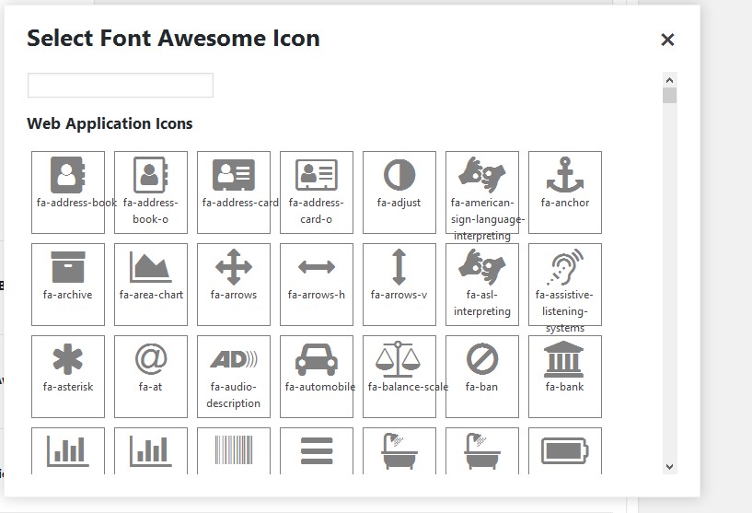Choose the fa-asl-interpreting icon
Screen dimensions: 752x513
[482, 285]
